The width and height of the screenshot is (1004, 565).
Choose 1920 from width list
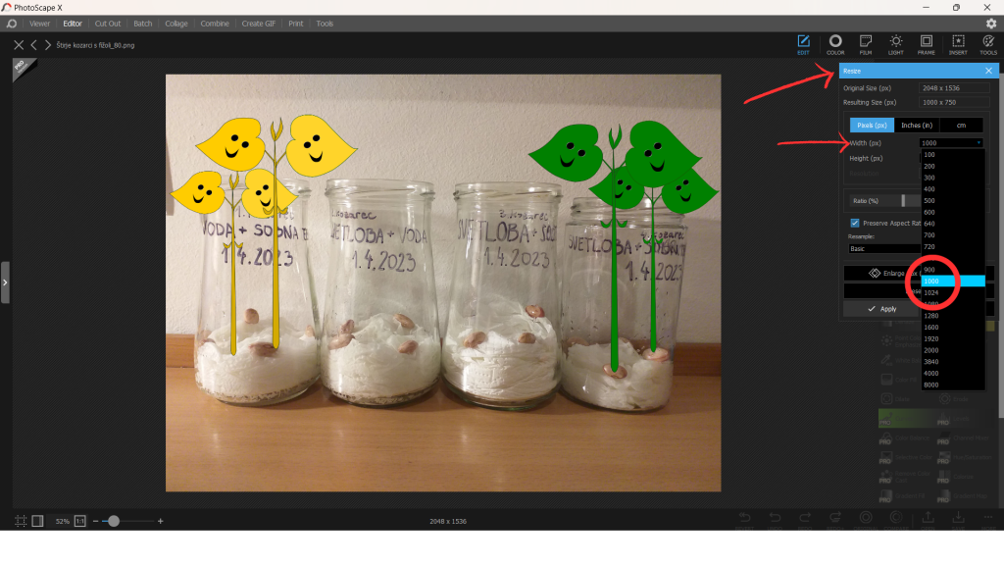pyautogui.click(x=953, y=338)
